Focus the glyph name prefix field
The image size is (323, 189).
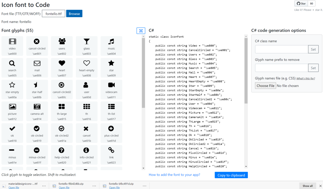coord(282,68)
